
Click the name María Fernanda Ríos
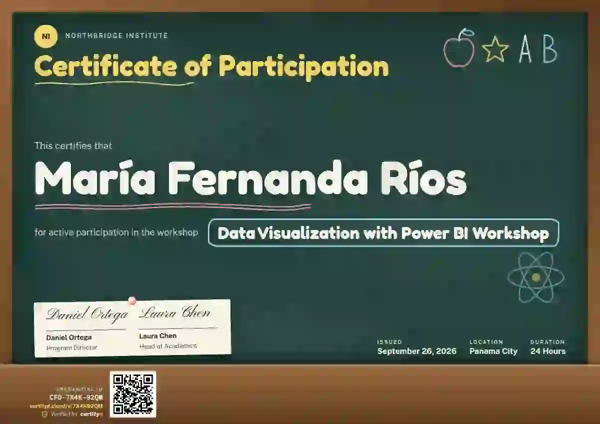click(x=250, y=178)
